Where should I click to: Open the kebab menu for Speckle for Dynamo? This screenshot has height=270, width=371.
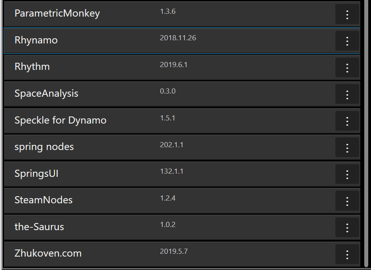point(347,120)
